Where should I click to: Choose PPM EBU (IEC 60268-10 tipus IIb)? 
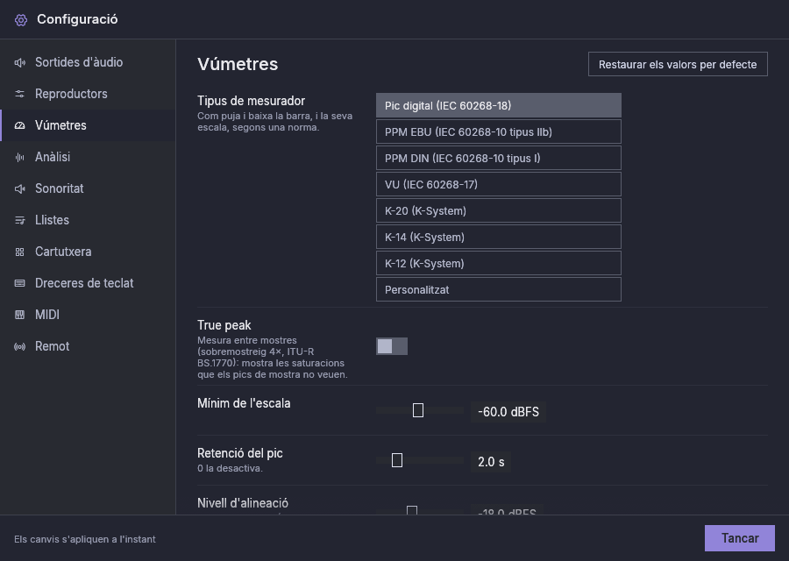tap(499, 131)
